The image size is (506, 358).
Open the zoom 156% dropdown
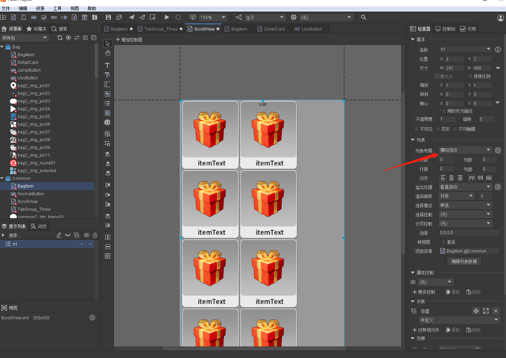[213, 17]
